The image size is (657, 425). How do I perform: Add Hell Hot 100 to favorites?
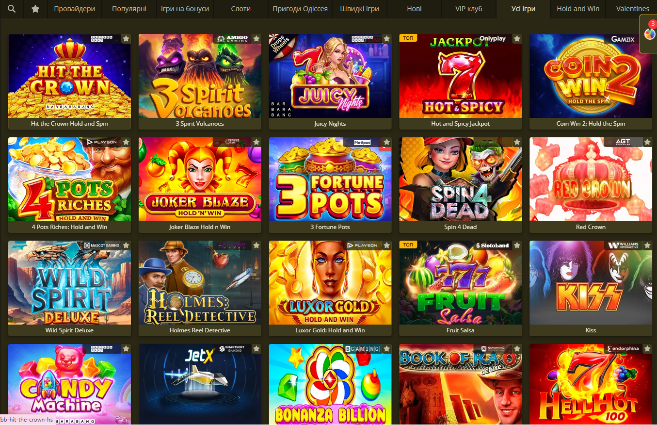(648, 349)
